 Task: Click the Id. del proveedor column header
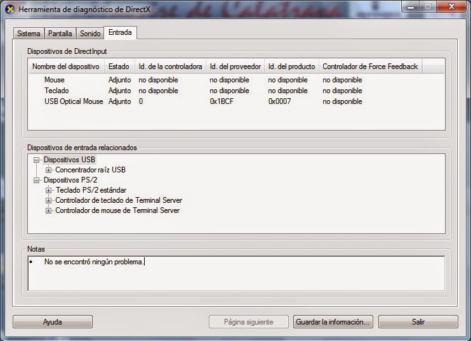[235, 67]
